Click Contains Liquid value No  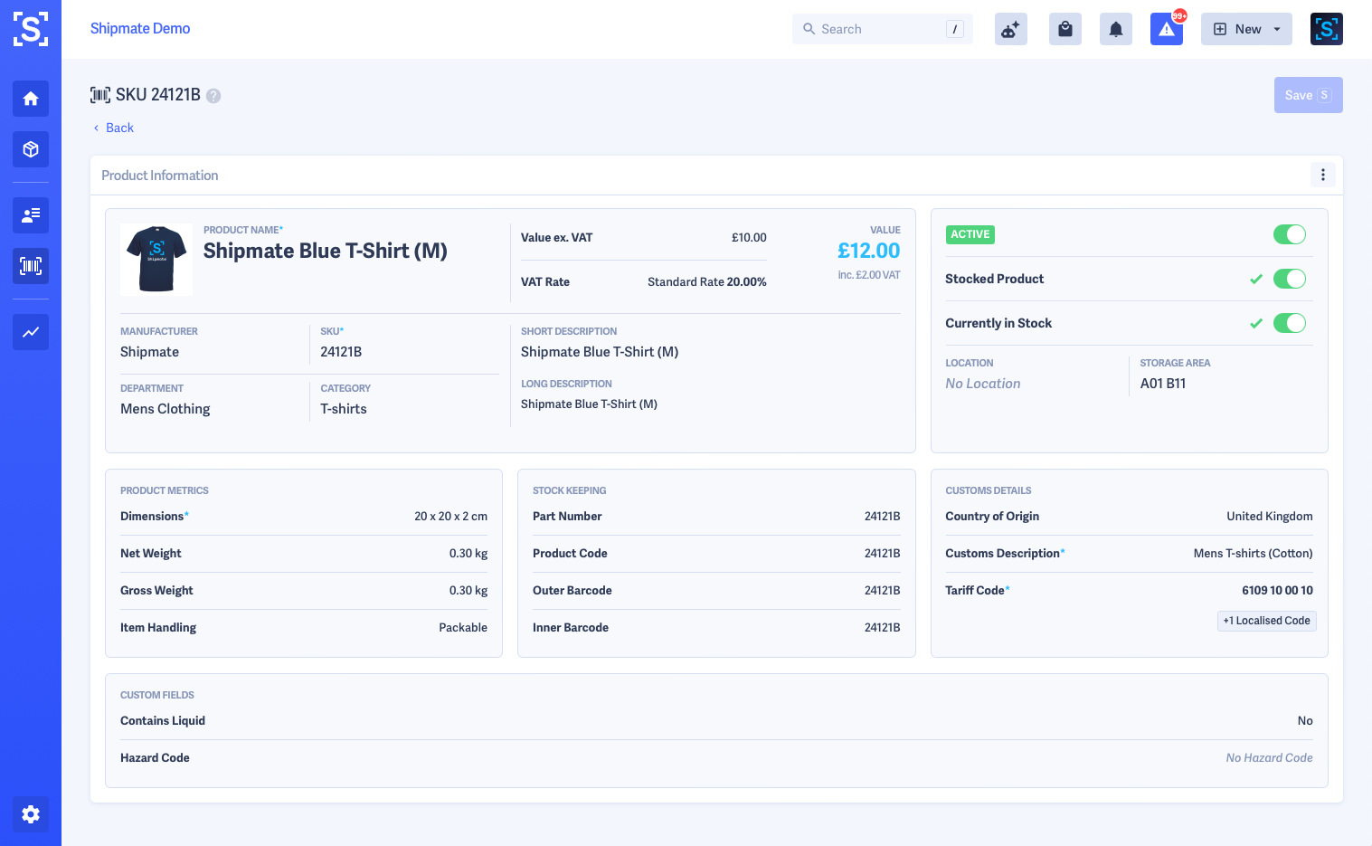point(1305,721)
